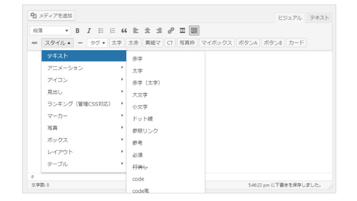Toggle the toolbar kitchen sink icon
This screenshot has height=201, width=357.
194,30
